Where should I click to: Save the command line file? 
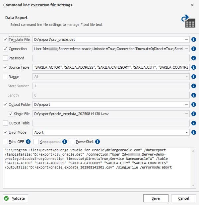(x=156, y=198)
